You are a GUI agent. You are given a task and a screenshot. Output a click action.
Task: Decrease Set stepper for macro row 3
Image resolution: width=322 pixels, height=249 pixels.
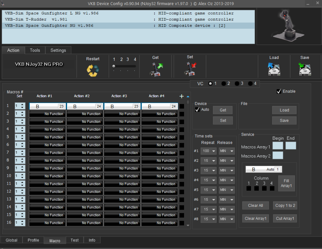(x=22, y=123)
